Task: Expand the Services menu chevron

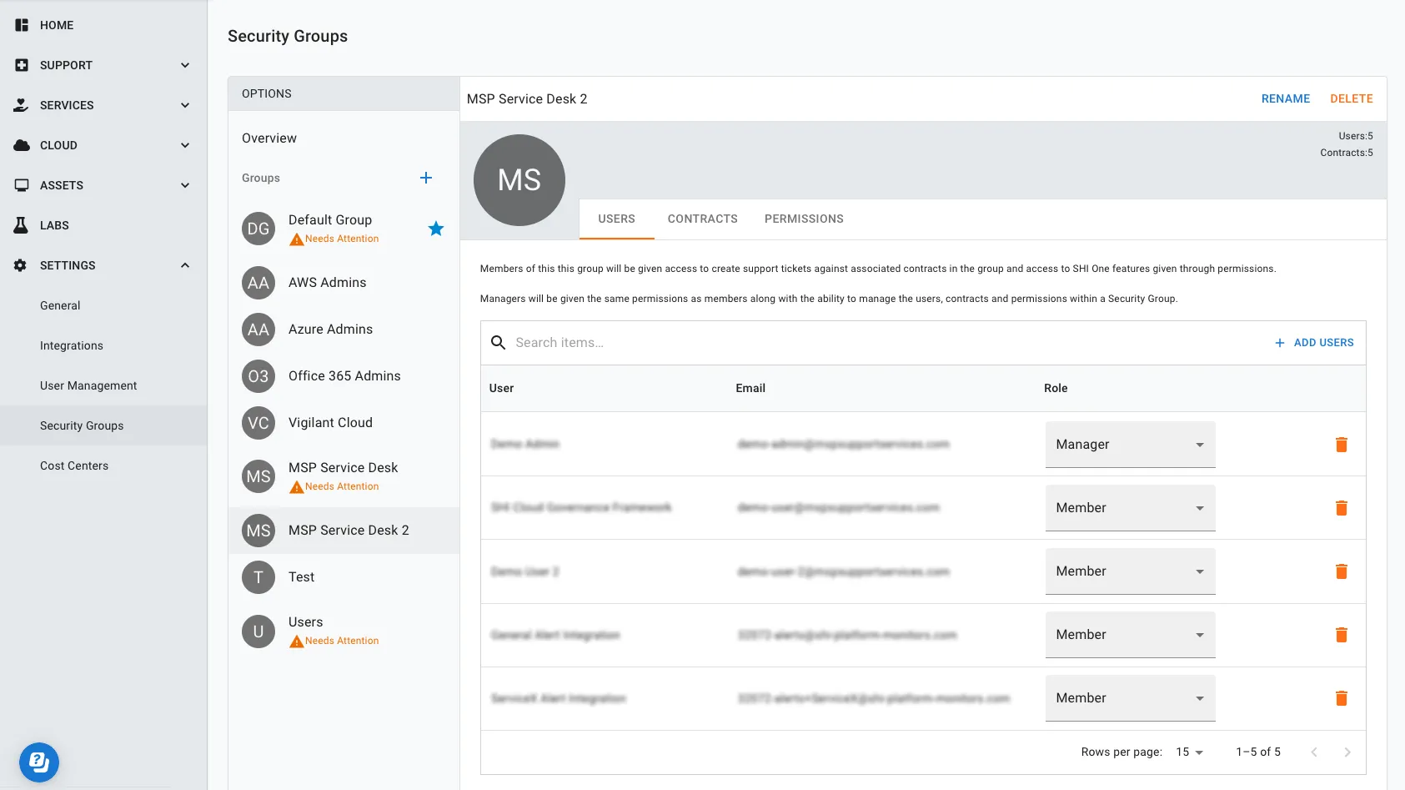Action: [x=185, y=105]
